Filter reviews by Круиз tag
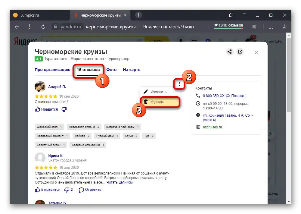This screenshot has width=301, height=214. pyautogui.click(x=131, y=136)
